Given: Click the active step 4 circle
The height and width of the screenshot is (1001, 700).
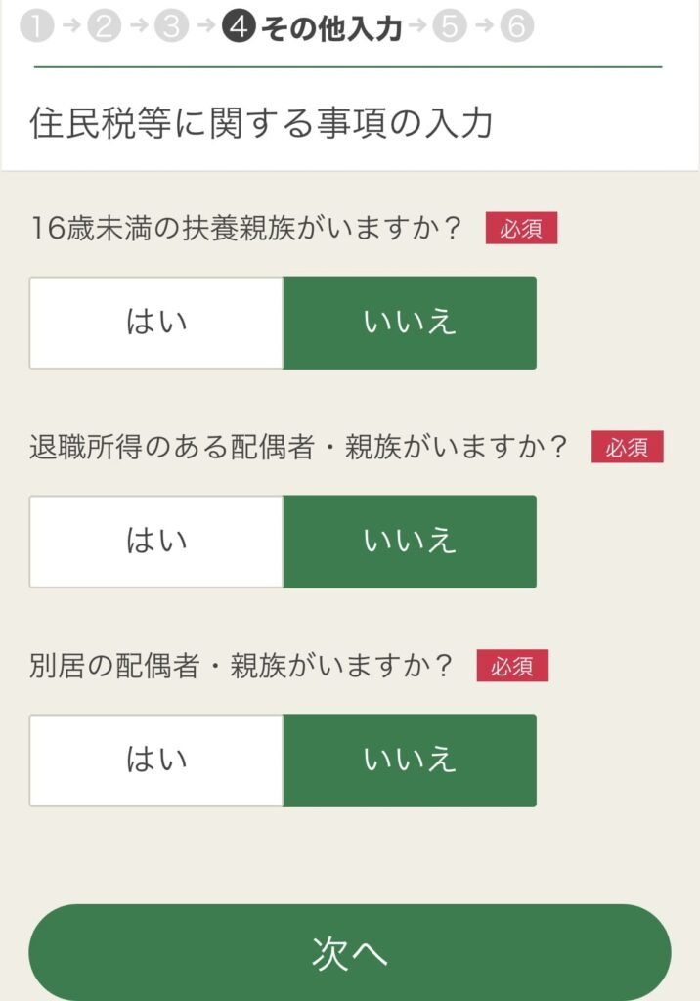Looking at the screenshot, I should point(239,27).
